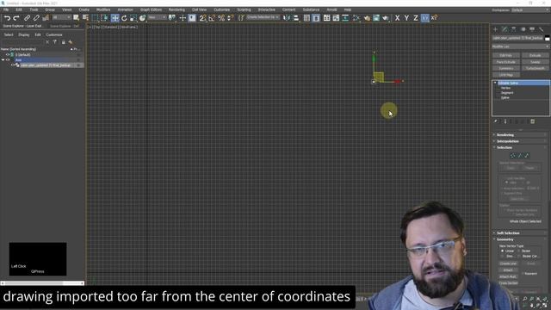Viewport: 551px width, 310px height.
Task: Restrict transform to XY plane
Action: [x=424, y=17]
